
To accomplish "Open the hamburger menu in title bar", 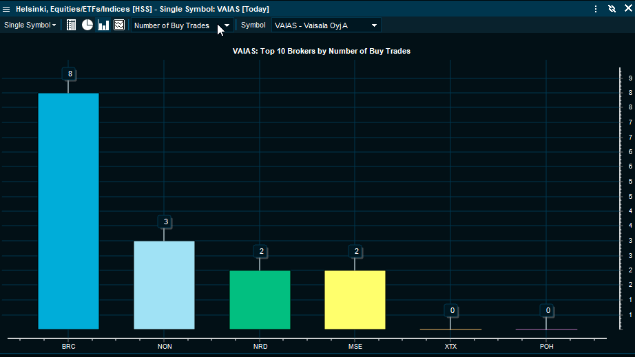I will pyautogui.click(x=7, y=9).
